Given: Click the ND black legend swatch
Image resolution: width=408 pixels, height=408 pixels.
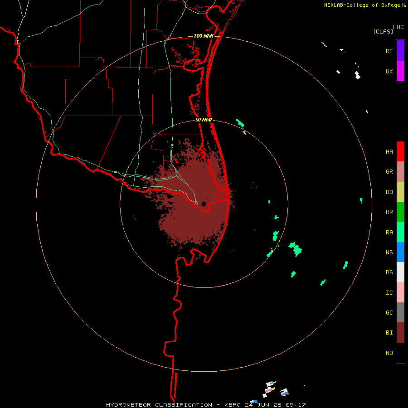Looking at the screenshot, I should point(400,353).
